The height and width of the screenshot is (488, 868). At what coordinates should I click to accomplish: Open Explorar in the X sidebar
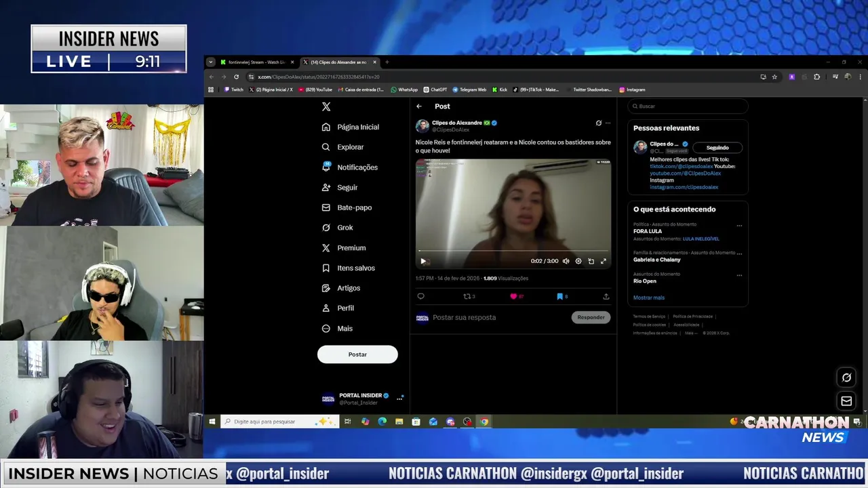point(343,147)
